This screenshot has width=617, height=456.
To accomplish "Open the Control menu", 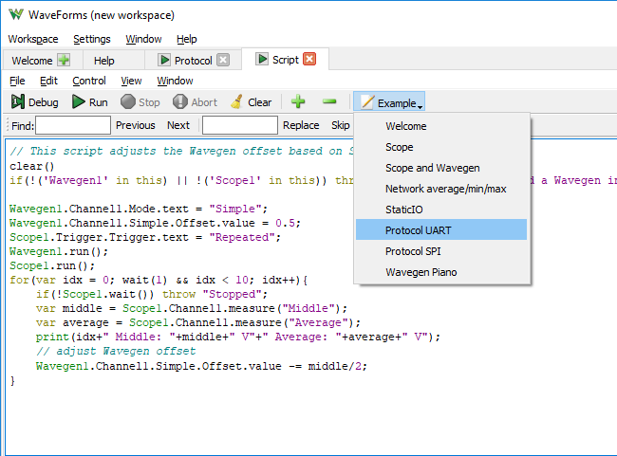I will pos(89,81).
